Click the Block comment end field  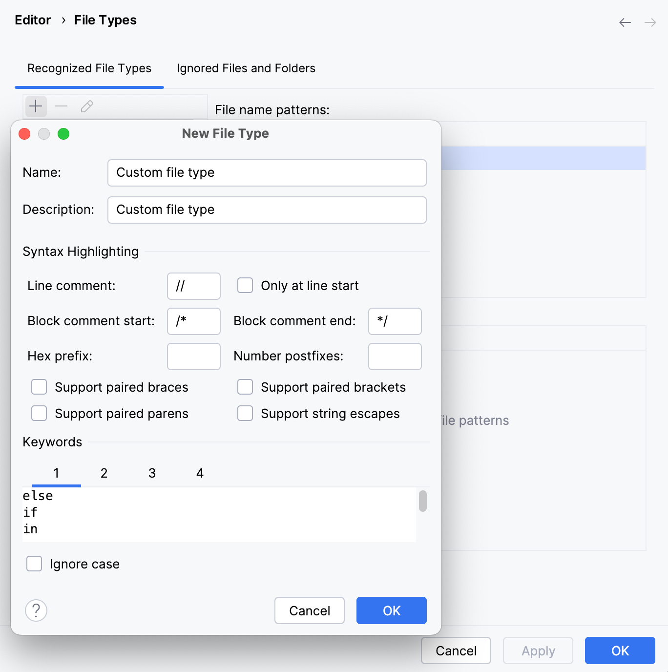click(x=395, y=321)
